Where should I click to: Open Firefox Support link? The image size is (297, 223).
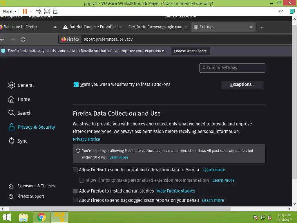coord(26,197)
